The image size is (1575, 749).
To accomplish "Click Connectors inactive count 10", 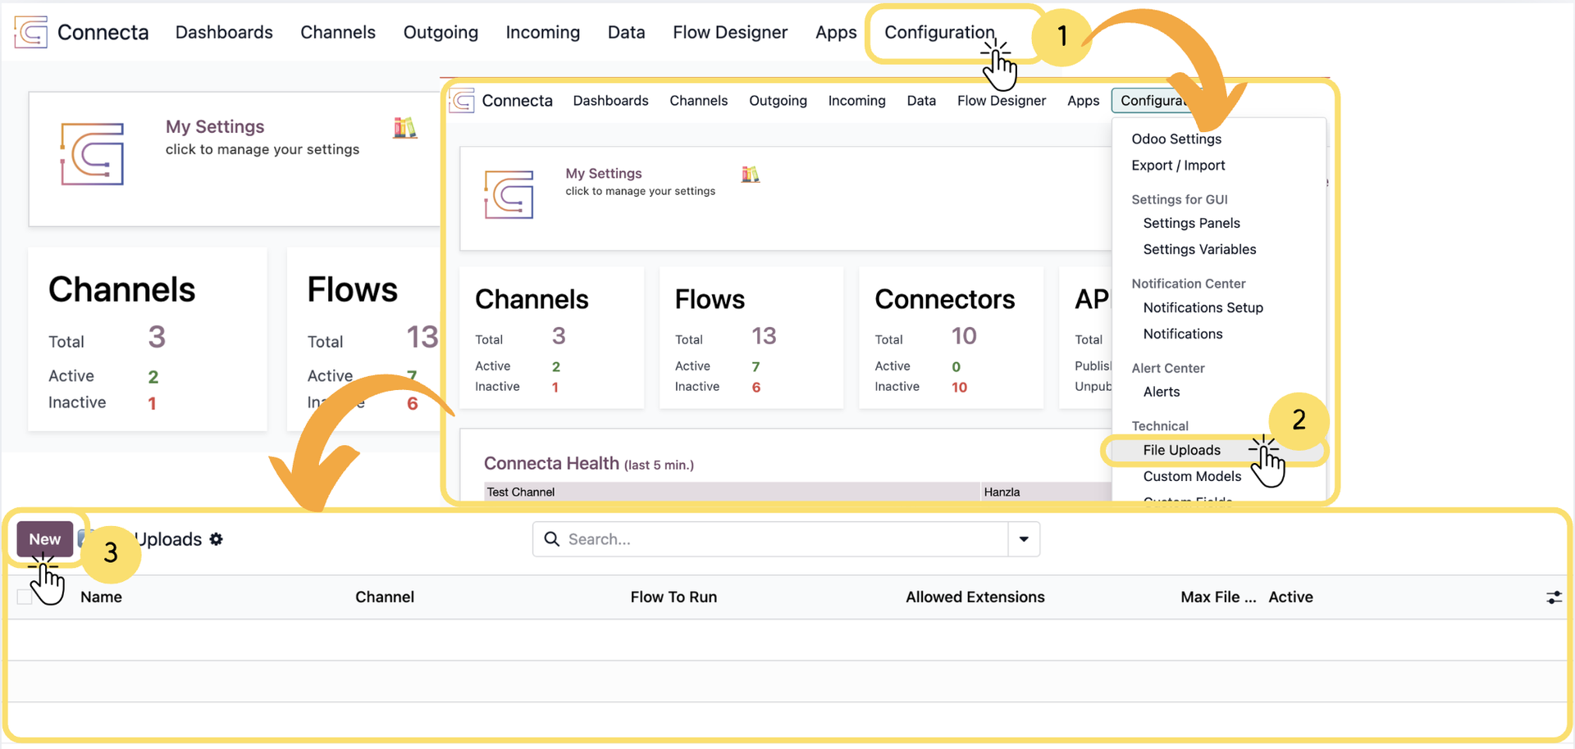I will click(x=959, y=387).
